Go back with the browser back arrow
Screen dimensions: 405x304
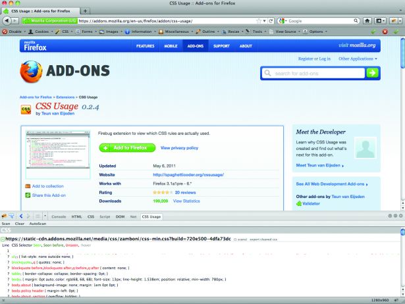7,20
